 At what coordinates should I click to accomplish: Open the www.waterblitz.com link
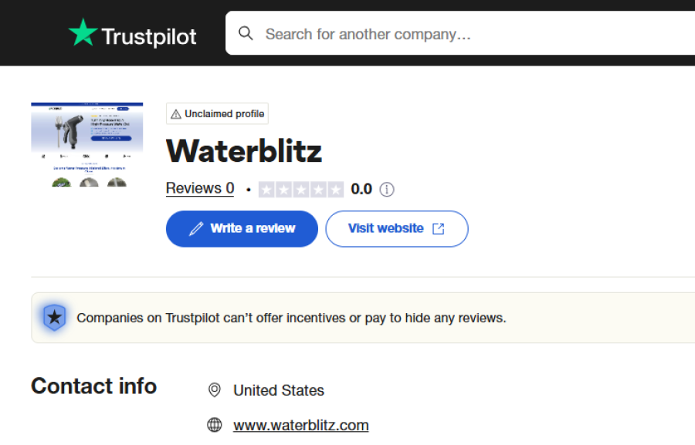pyautogui.click(x=301, y=425)
